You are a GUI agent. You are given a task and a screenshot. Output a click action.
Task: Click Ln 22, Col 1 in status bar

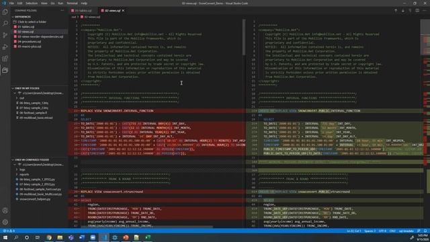(354, 231)
